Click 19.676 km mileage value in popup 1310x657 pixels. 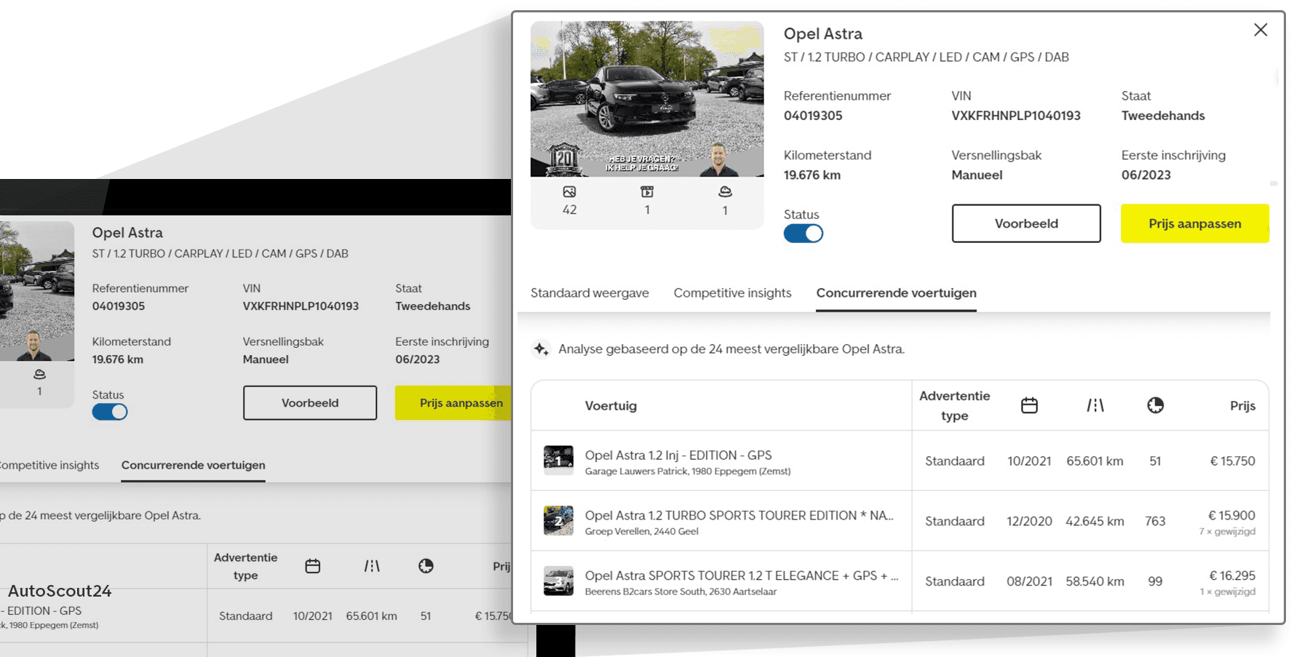click(812, 175)
